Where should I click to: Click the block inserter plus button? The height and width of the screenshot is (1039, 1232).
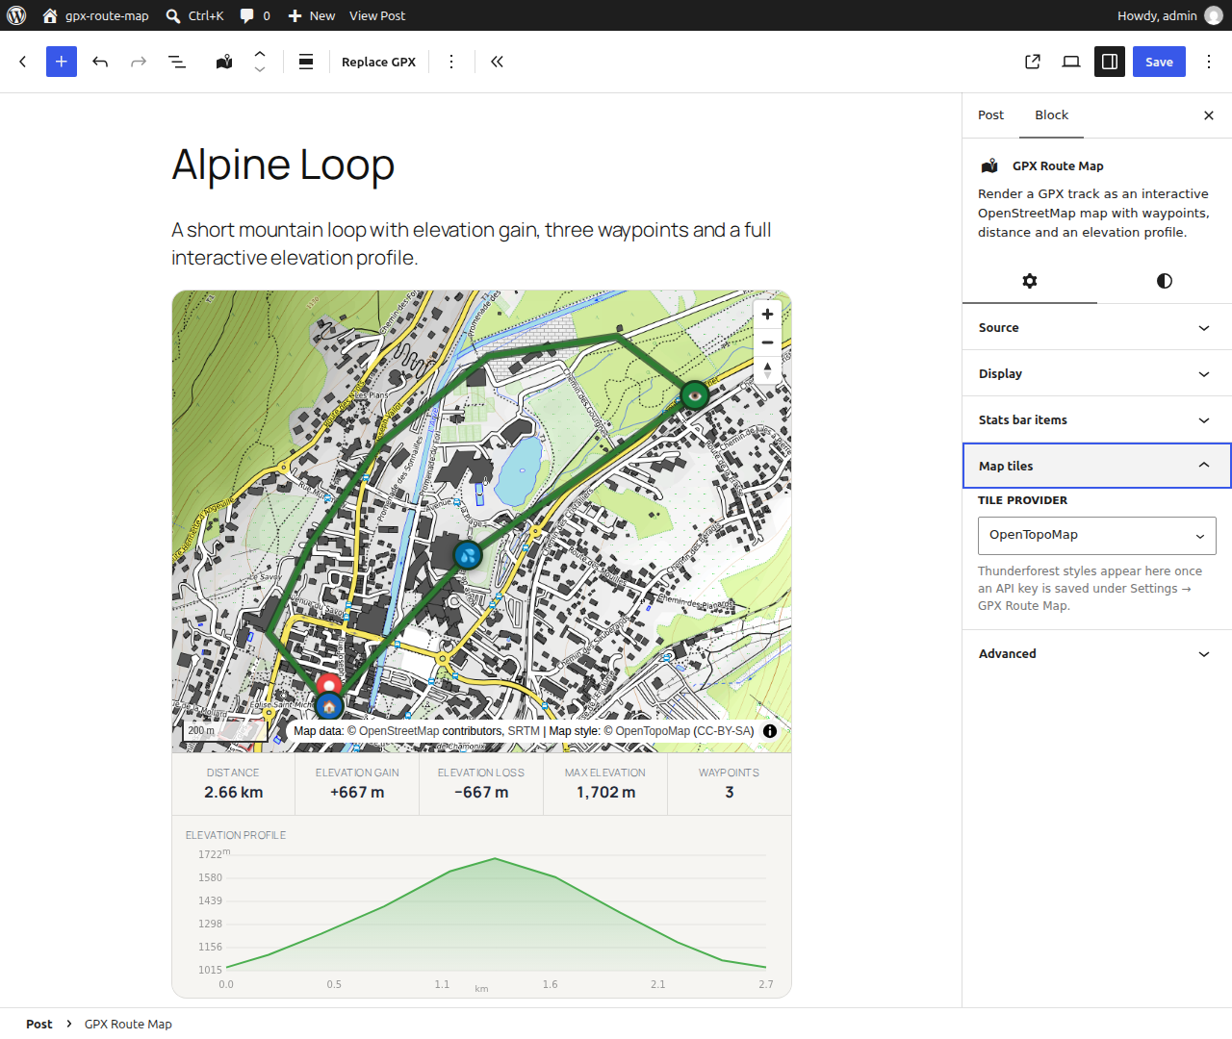pyautogui.click(x=62, y=62)
